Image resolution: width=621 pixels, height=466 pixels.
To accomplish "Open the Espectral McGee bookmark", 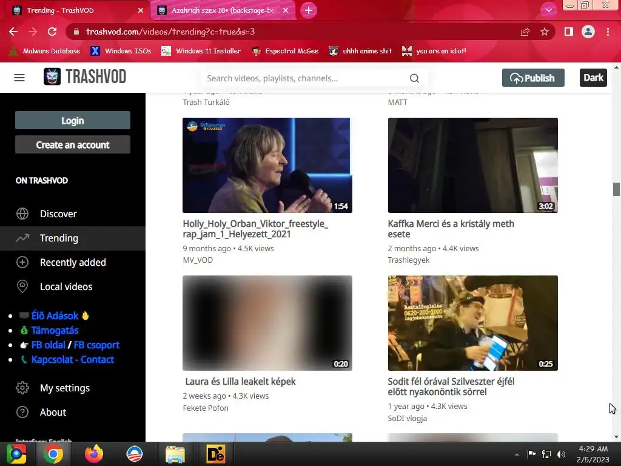I will [285, 51].
